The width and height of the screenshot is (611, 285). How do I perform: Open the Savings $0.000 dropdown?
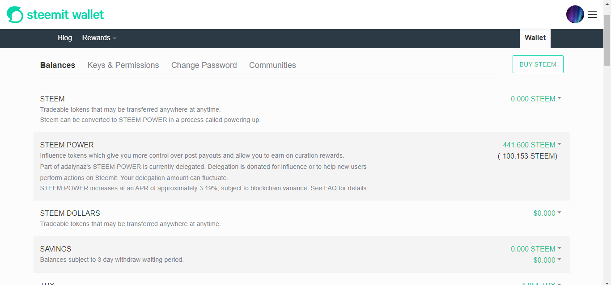coord(547,260)
